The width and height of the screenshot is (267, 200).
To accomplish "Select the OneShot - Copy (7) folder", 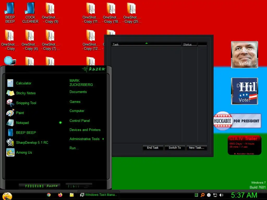I will 51,40.
